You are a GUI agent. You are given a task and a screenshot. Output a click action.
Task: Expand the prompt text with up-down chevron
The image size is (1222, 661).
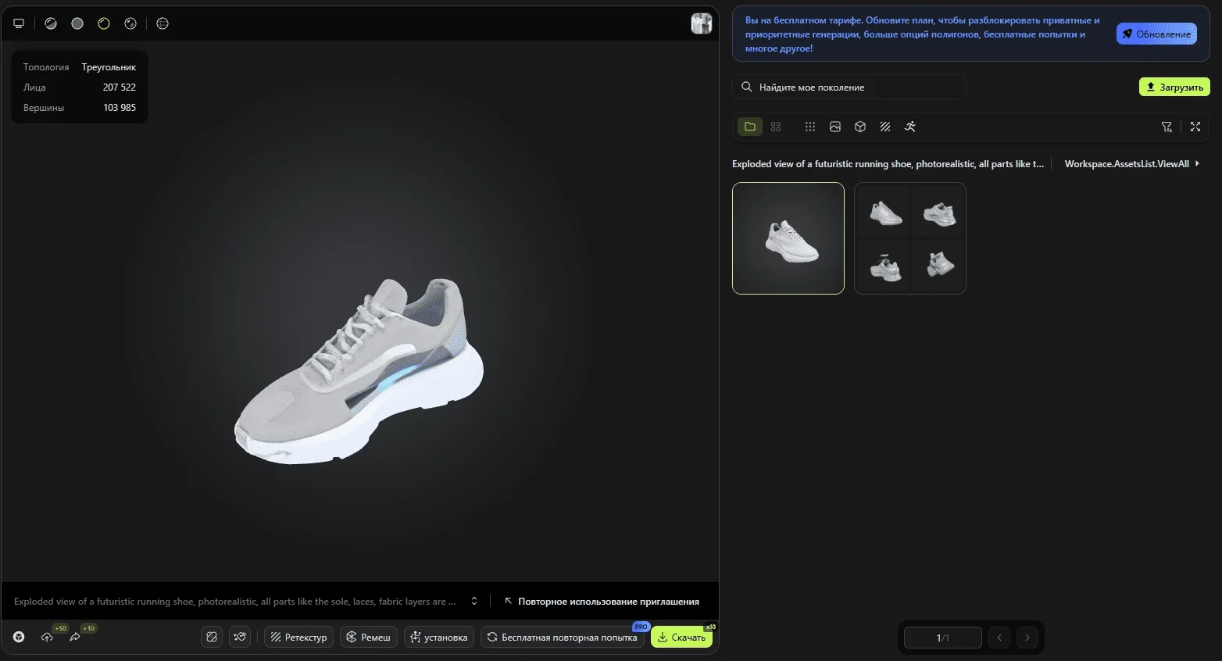click(x=474, y=602)
